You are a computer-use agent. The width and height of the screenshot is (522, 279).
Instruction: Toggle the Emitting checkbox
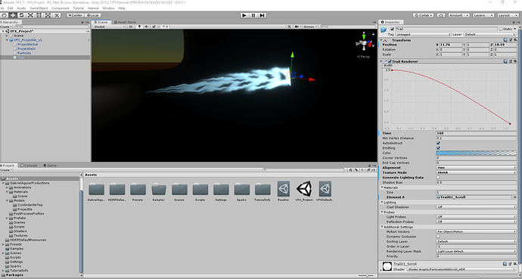tap(438, 148)
